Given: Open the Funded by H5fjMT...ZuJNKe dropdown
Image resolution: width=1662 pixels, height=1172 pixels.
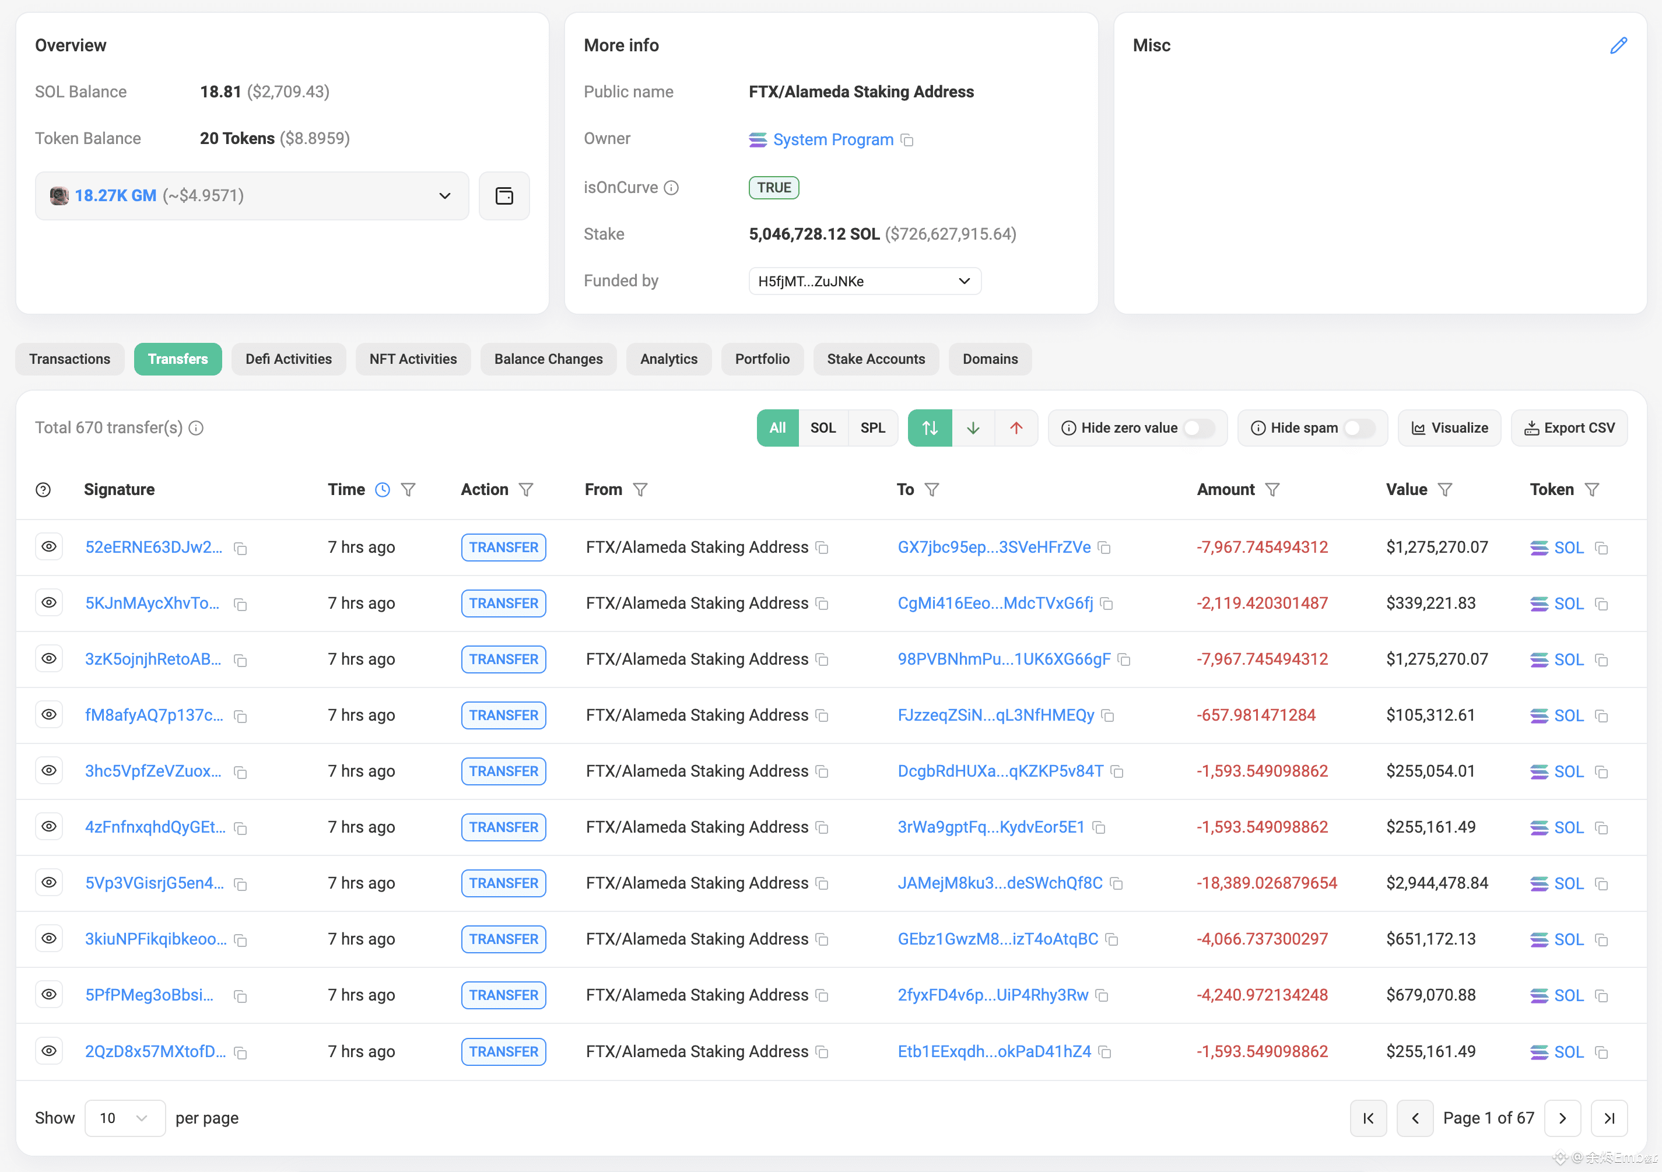Looking at the screenshot, I should tap(864, 281).
